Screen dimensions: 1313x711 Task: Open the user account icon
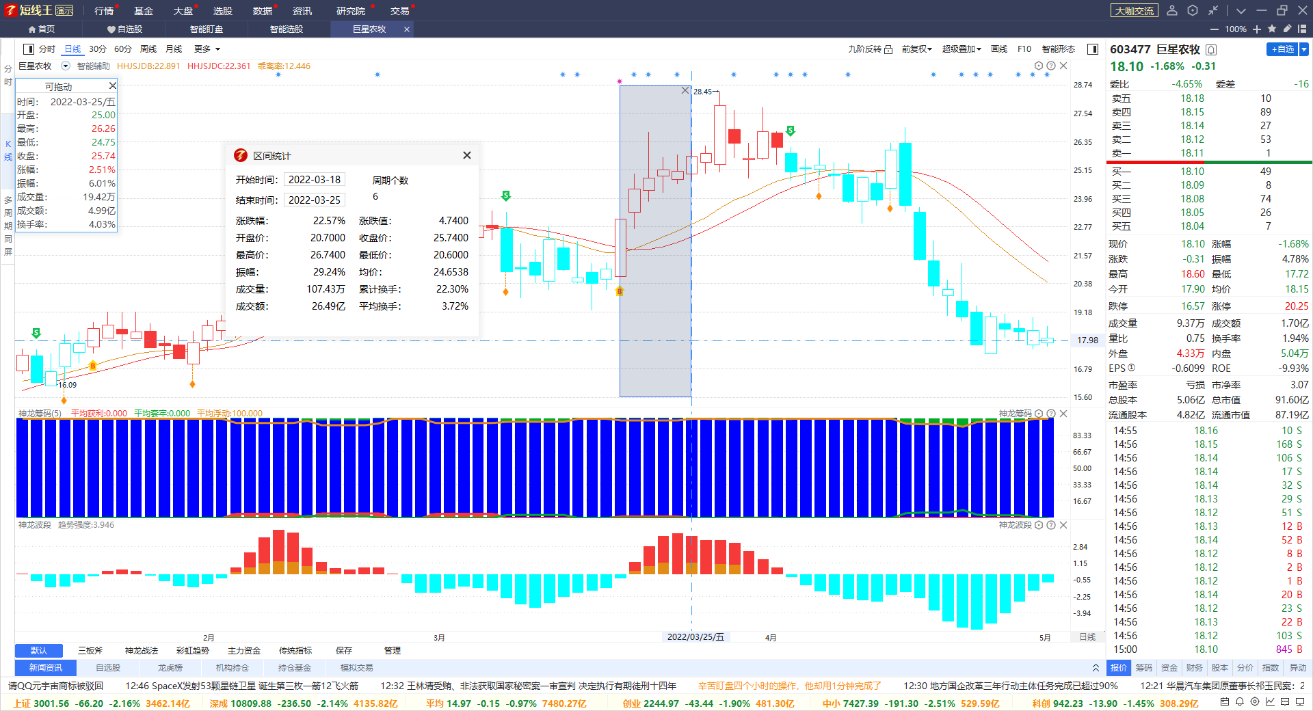point(1171,10)
